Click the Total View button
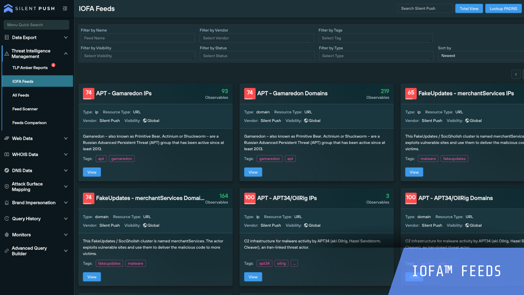This screenshot has height=295, width=524. pos(469,8)
